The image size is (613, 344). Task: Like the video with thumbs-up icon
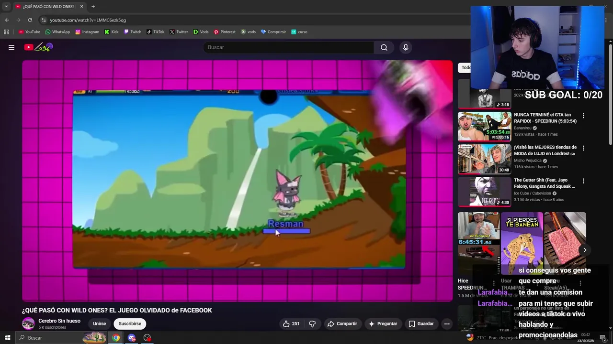pos(291,324)
